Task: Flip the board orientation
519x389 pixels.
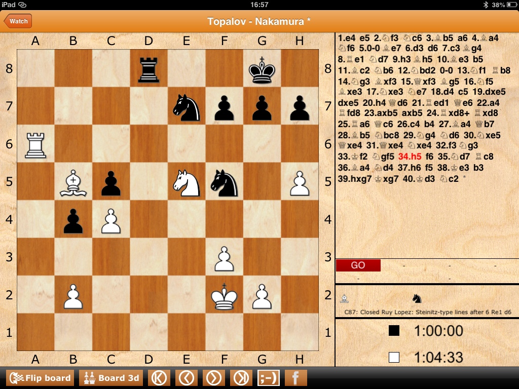Action: coord(40,378)
